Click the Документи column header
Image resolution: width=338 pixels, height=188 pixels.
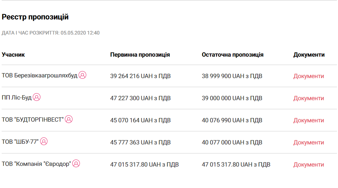(x=309, y=55)
